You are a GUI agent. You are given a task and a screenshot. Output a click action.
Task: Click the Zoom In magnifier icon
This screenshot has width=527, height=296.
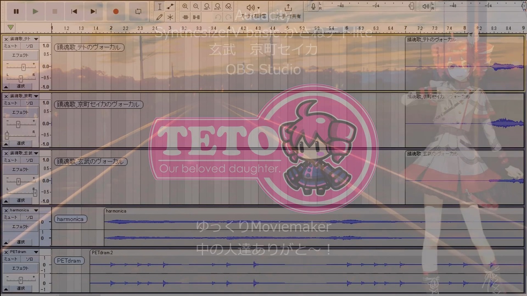coord(185,6)
